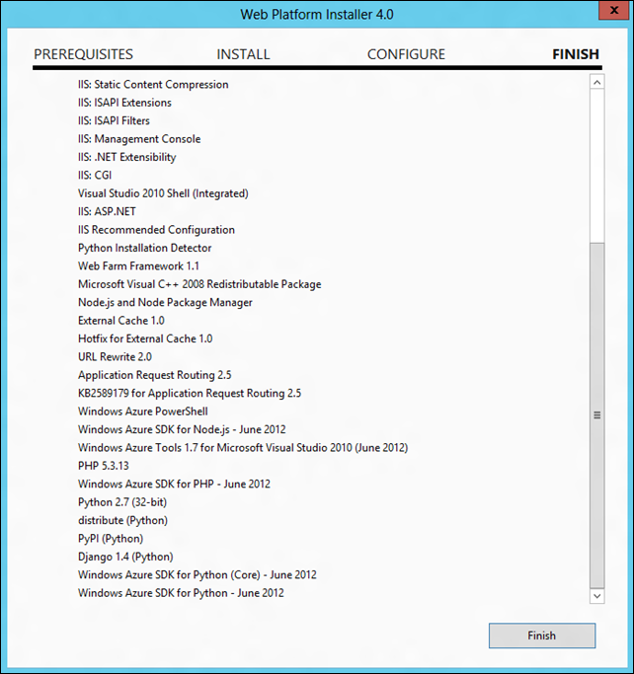Select the FINISH step heading
634x674 pixels.
click(576, 54)
